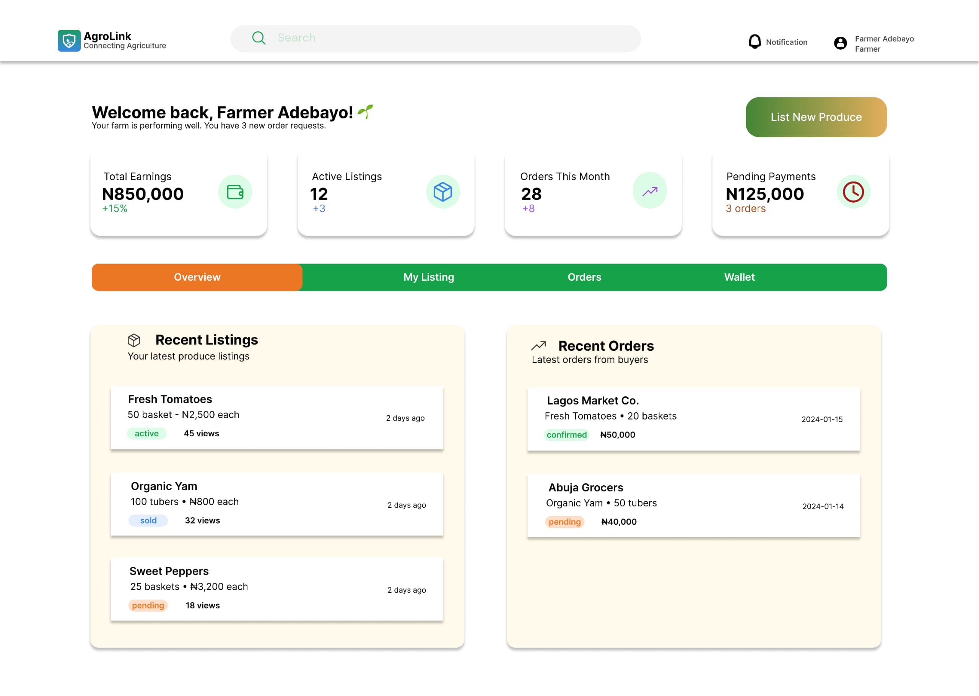Open notifications via the bell icon
Screen dimensions: 979x696
click(x=755, y=42)
